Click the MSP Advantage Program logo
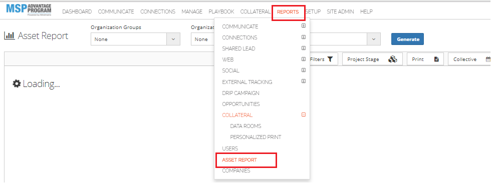Image resolution: width=493 pixels, height=185 pixels. coord(29,10)
